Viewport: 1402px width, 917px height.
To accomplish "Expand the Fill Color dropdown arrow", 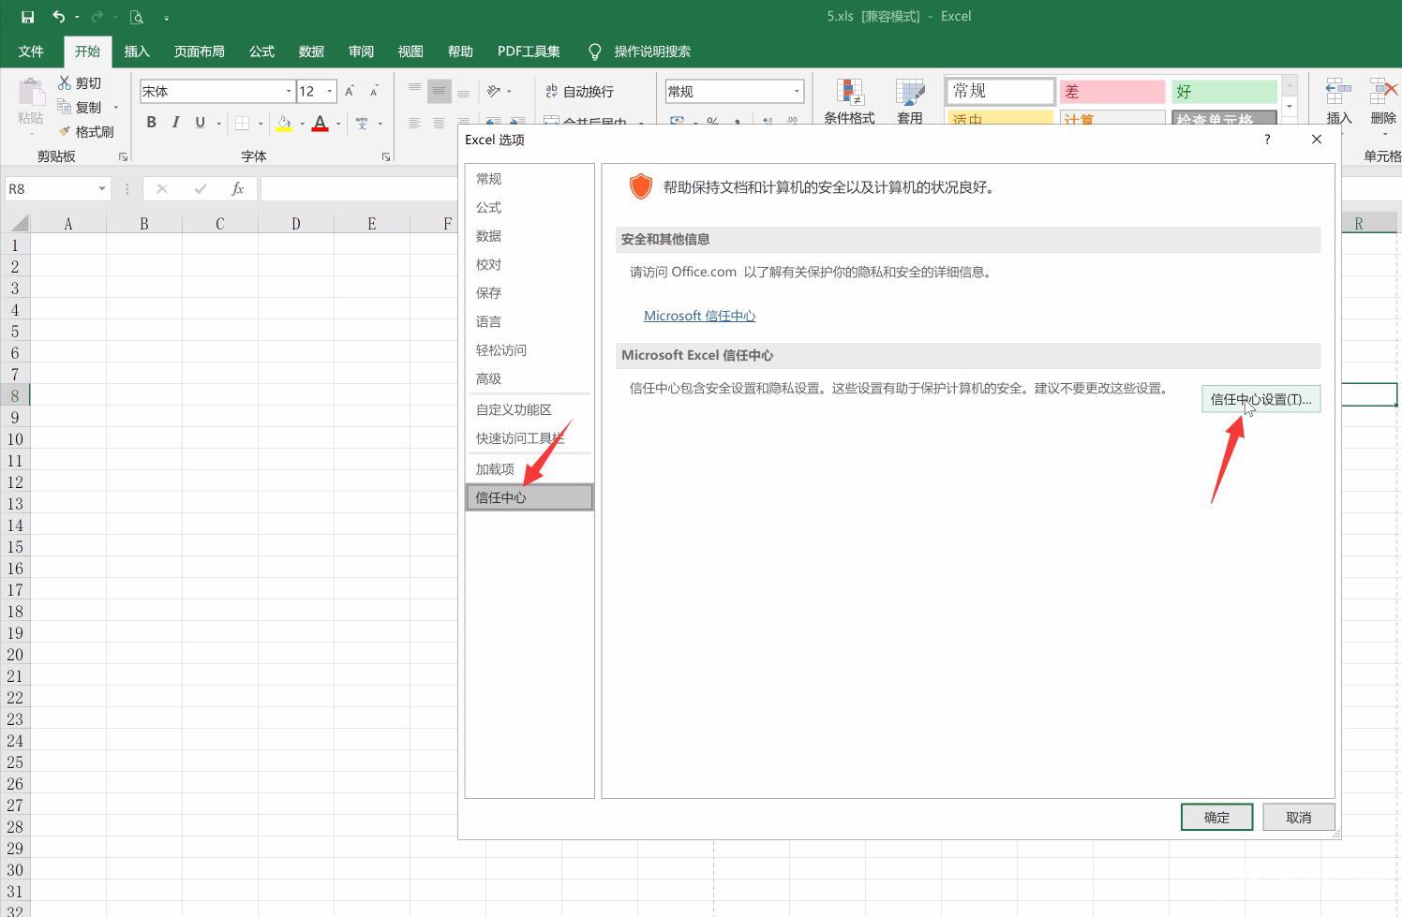I will point(302,123).
